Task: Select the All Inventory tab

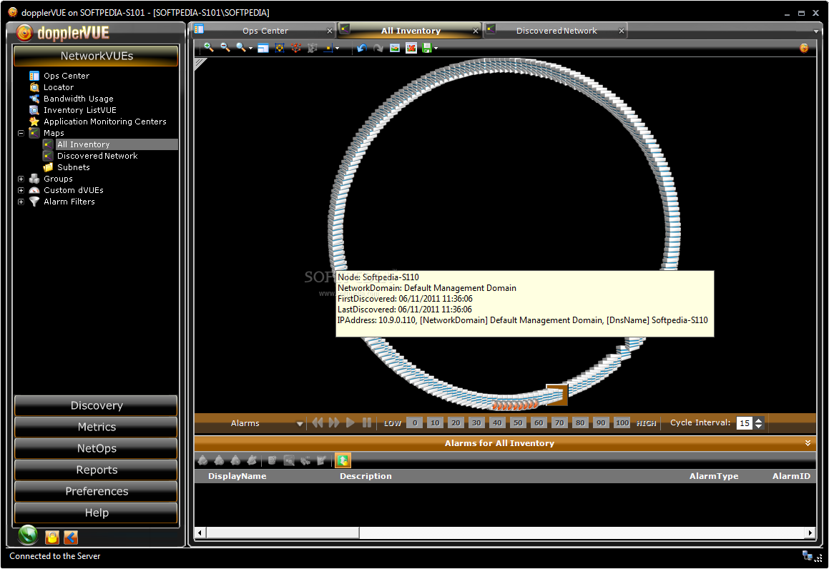Action: coord(411,31)
